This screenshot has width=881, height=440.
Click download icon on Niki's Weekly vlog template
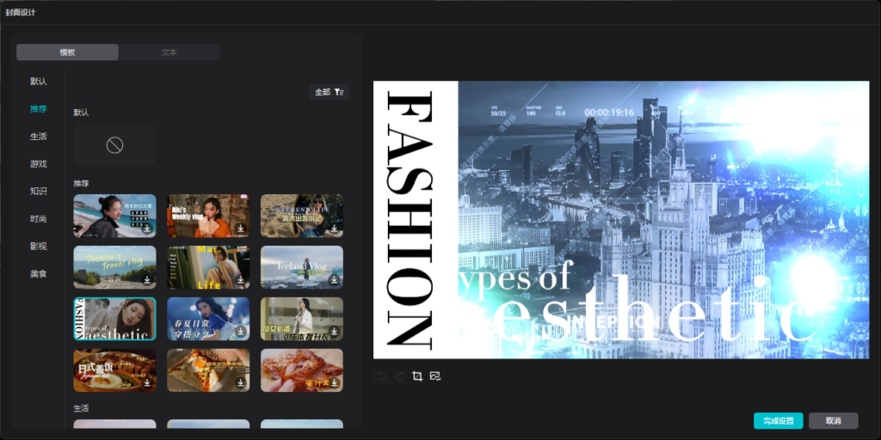point(241,229)
